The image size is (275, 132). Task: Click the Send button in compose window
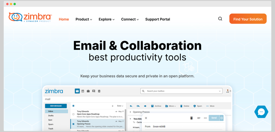tap(214, 118)
